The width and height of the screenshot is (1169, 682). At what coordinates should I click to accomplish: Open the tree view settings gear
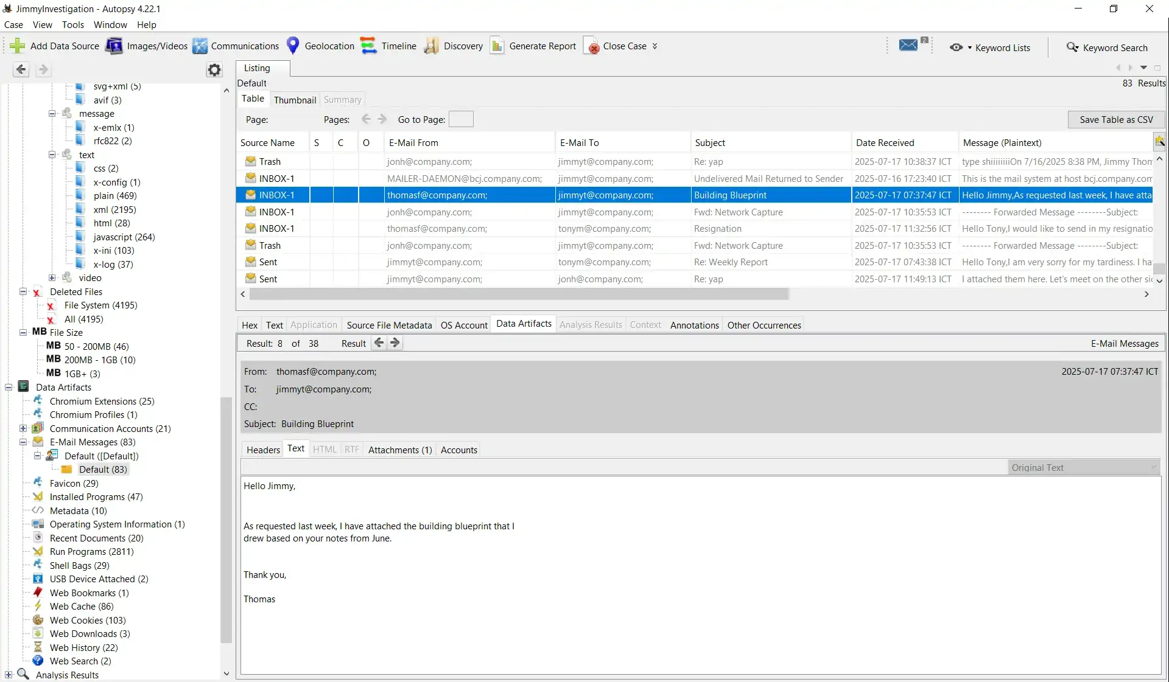tap(214, 70)
